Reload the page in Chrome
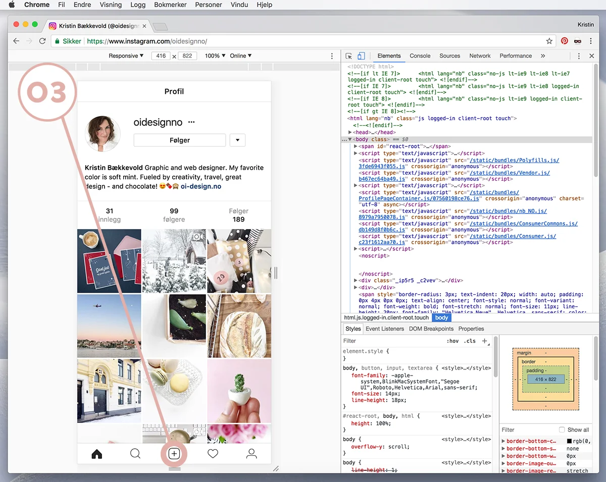The width and height of the screenshot is (606, 482). point(42,41)
